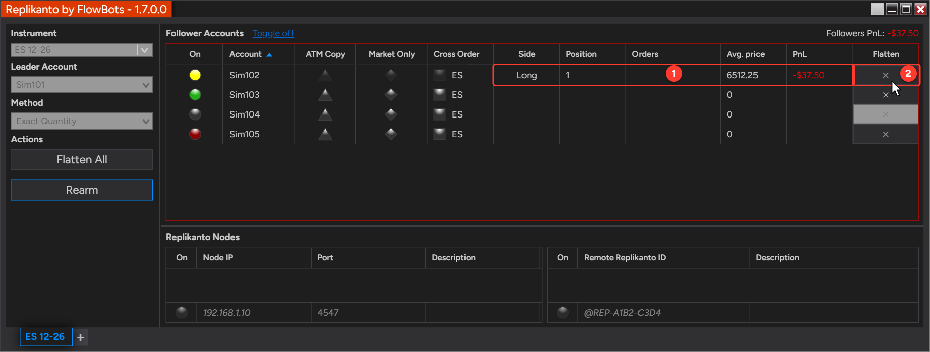The image size is (930, 352).
Task: Click the On column header in Follower Accounts
Action: pos(195,54)
